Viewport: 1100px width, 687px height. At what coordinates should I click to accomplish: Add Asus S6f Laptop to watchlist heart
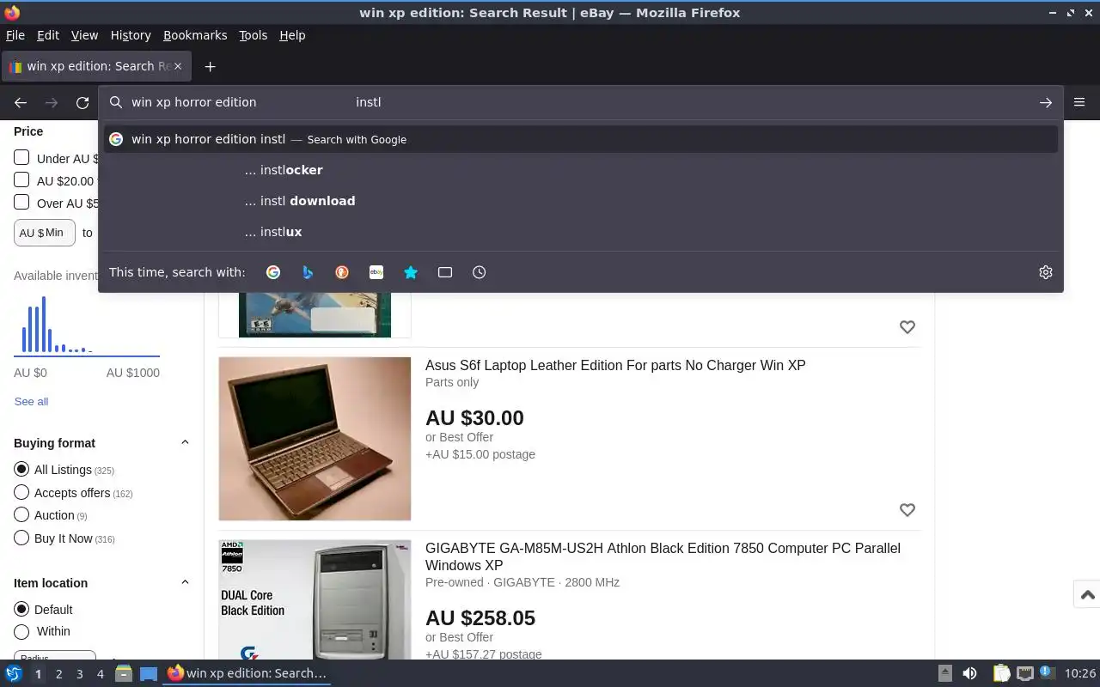tap(907, 510)
